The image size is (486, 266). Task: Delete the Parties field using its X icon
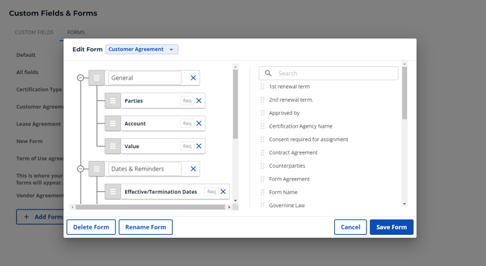click(199, 101)
